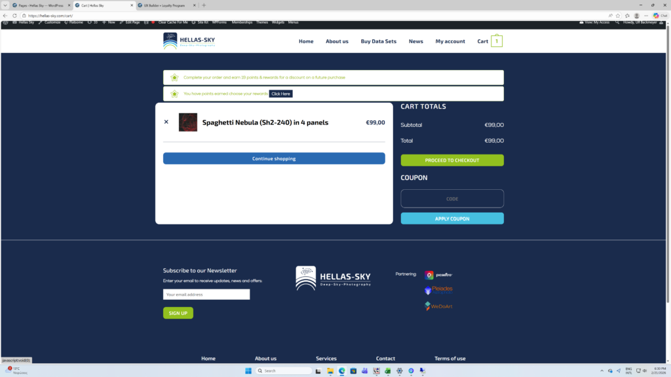This screenshot has width=671, height=377.
Task: Click the Proceed to Checkout button
Action: point(452,160)
